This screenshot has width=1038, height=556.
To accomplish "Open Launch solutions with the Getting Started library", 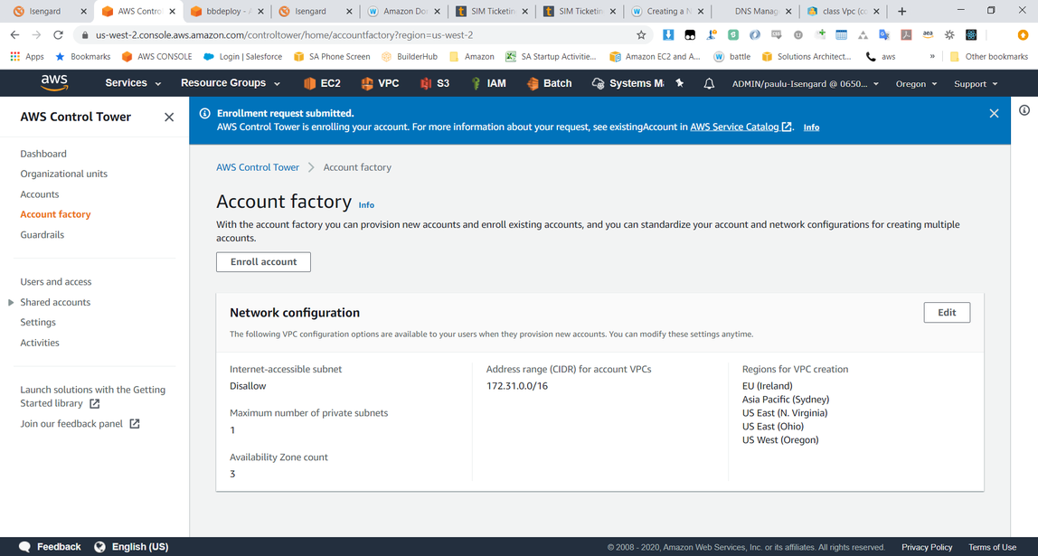I will [92, 397].
